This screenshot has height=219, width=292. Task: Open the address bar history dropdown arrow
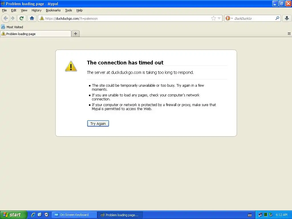(x=219, y=18)
